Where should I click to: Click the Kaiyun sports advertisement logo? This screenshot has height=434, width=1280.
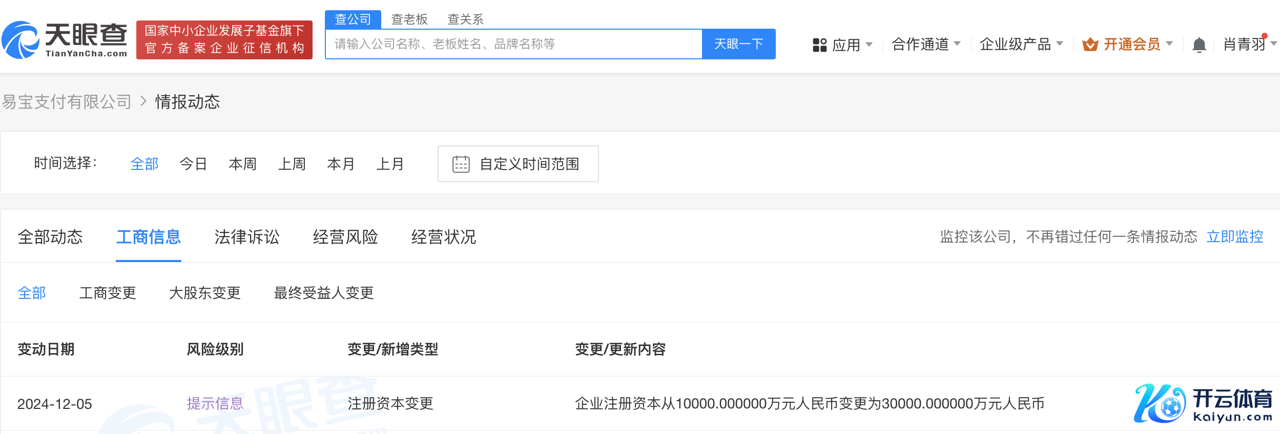(x=1203, y=404)
